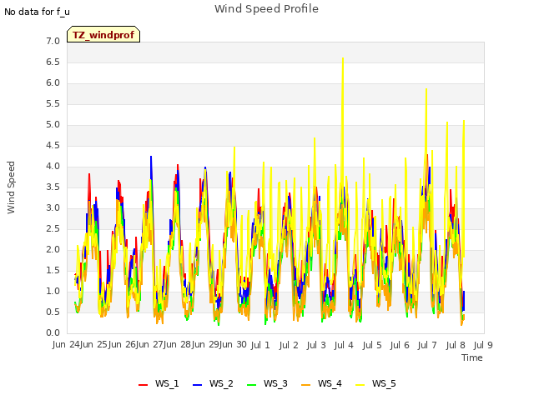Click the Jul 9 x-axis tick label
Image resolution: width=534 pixels, height=400 pixels.
tap(483, 345)
